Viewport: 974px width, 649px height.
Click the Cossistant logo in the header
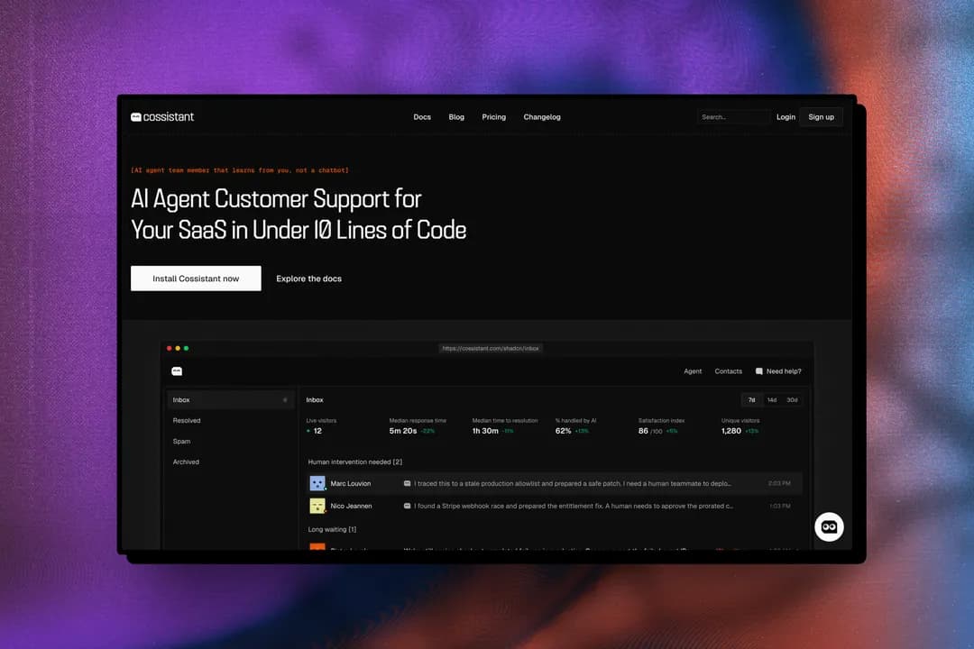coord(162,117)
